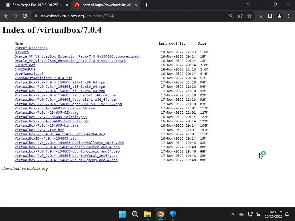Expand the tab search chevron
The width and height of the screenshot is (295, 221).
(x=249, y=4)
